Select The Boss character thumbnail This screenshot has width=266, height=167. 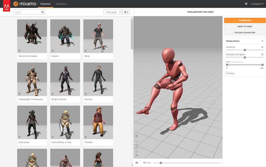click(x=98, y=123)
